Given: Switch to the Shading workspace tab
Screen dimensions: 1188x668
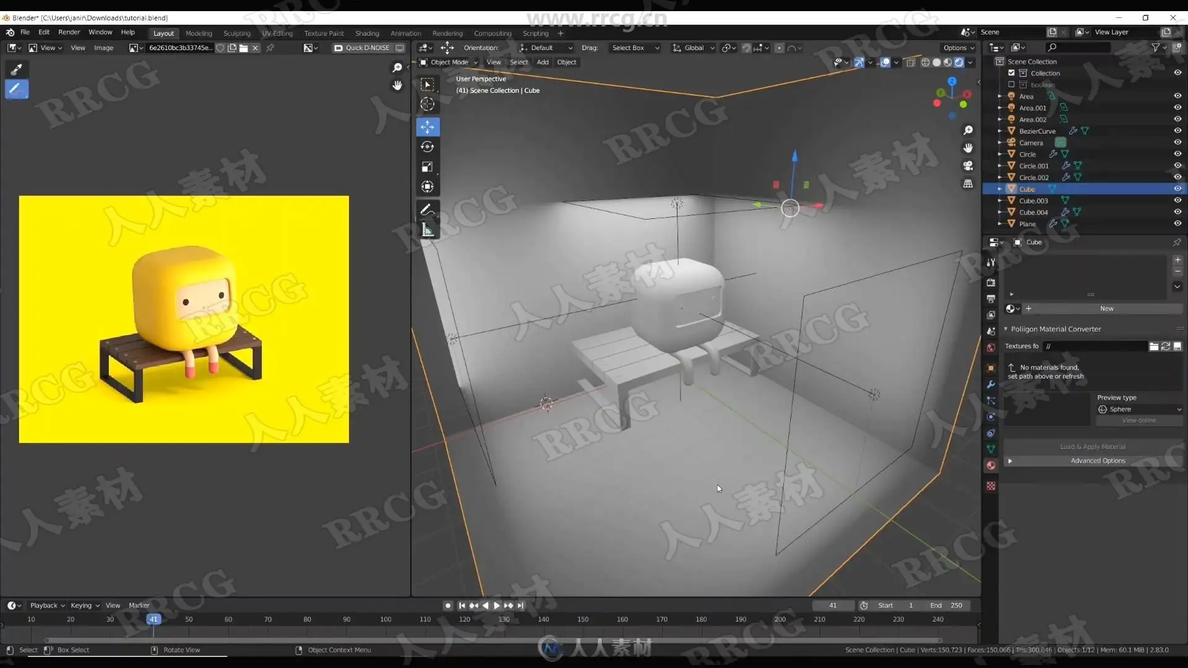Looking at the screenshot, I should pyautogui.click(x=367, y=33).
